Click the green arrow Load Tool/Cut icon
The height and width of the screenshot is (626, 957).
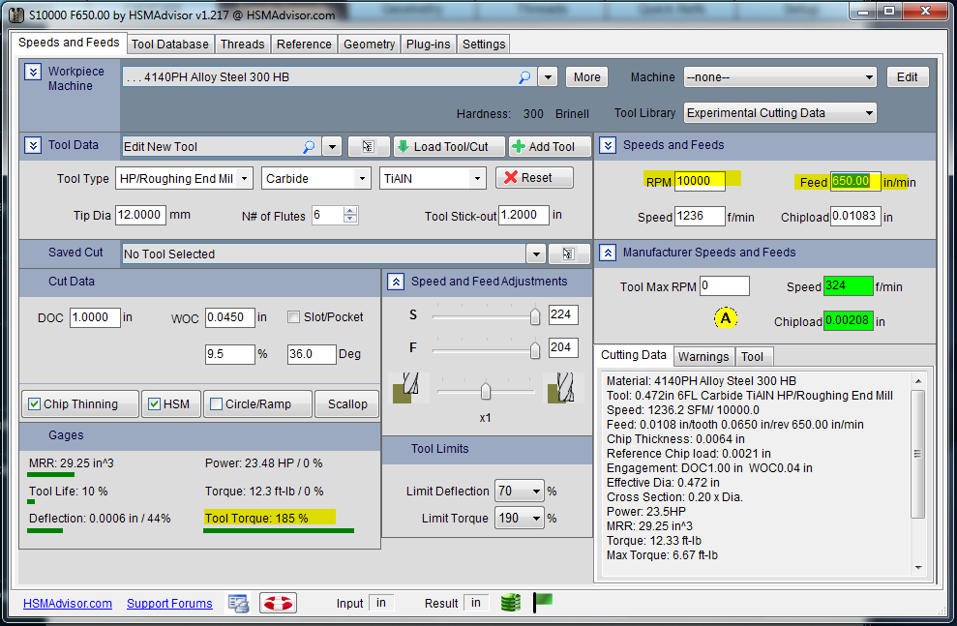[x=403, y=146]
